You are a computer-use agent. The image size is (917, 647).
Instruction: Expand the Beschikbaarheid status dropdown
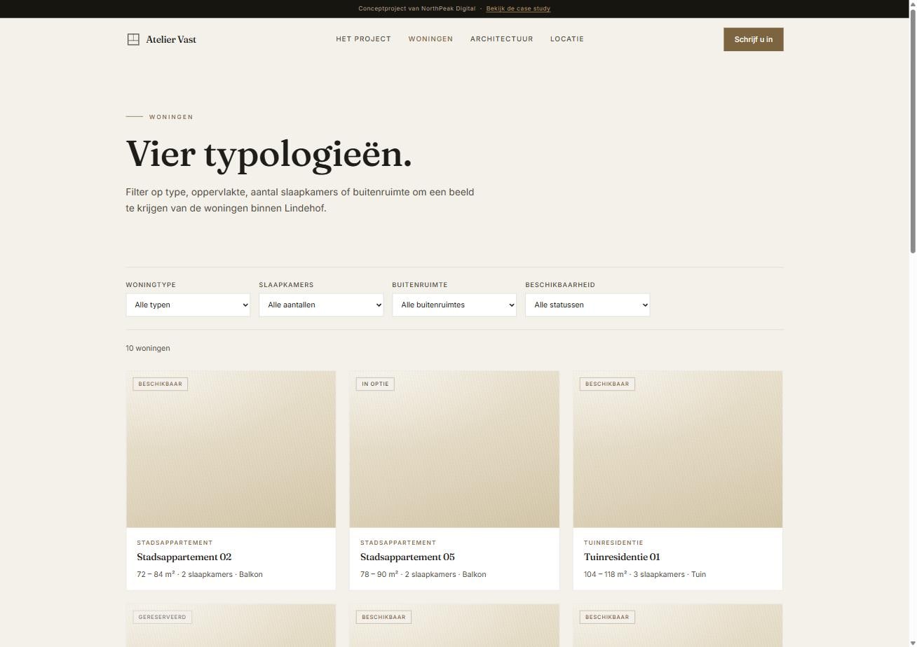pyautogui.click(x=587, y=305)
